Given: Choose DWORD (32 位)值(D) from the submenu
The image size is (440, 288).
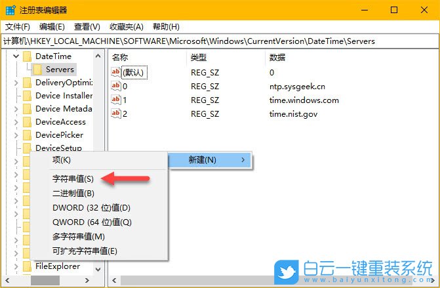Looking at the screenshot, I should click(99, 208).
